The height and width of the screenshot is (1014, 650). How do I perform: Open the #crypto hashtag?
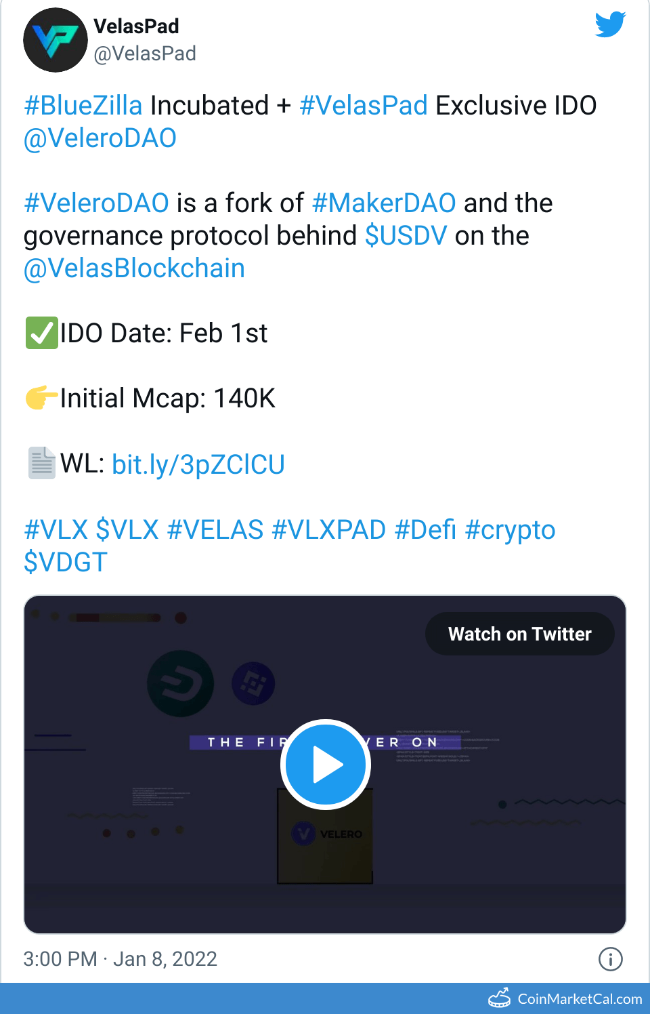point(510,530)
